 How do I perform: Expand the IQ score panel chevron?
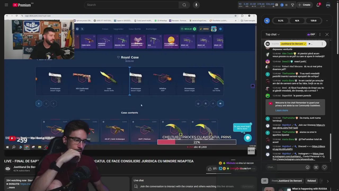(x=327, y=21)
